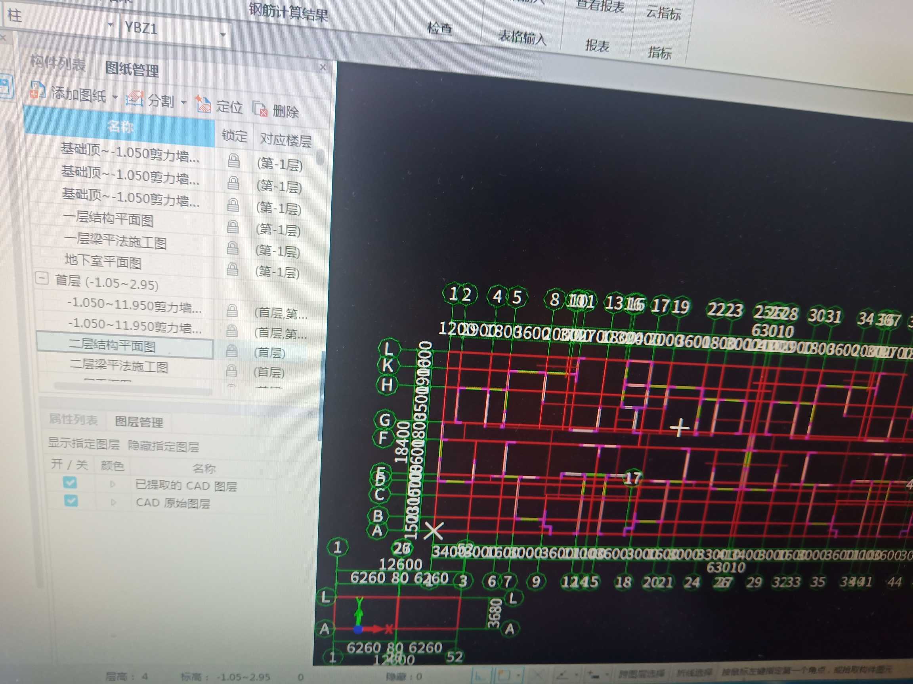Click the point offset icon in status bar
Image resolution: width=913 pixels, height=684 pixels.
[x=594, y=675]
